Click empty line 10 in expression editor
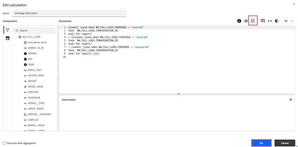The width and height of the screenshot is (298, 147). (177, 57)
